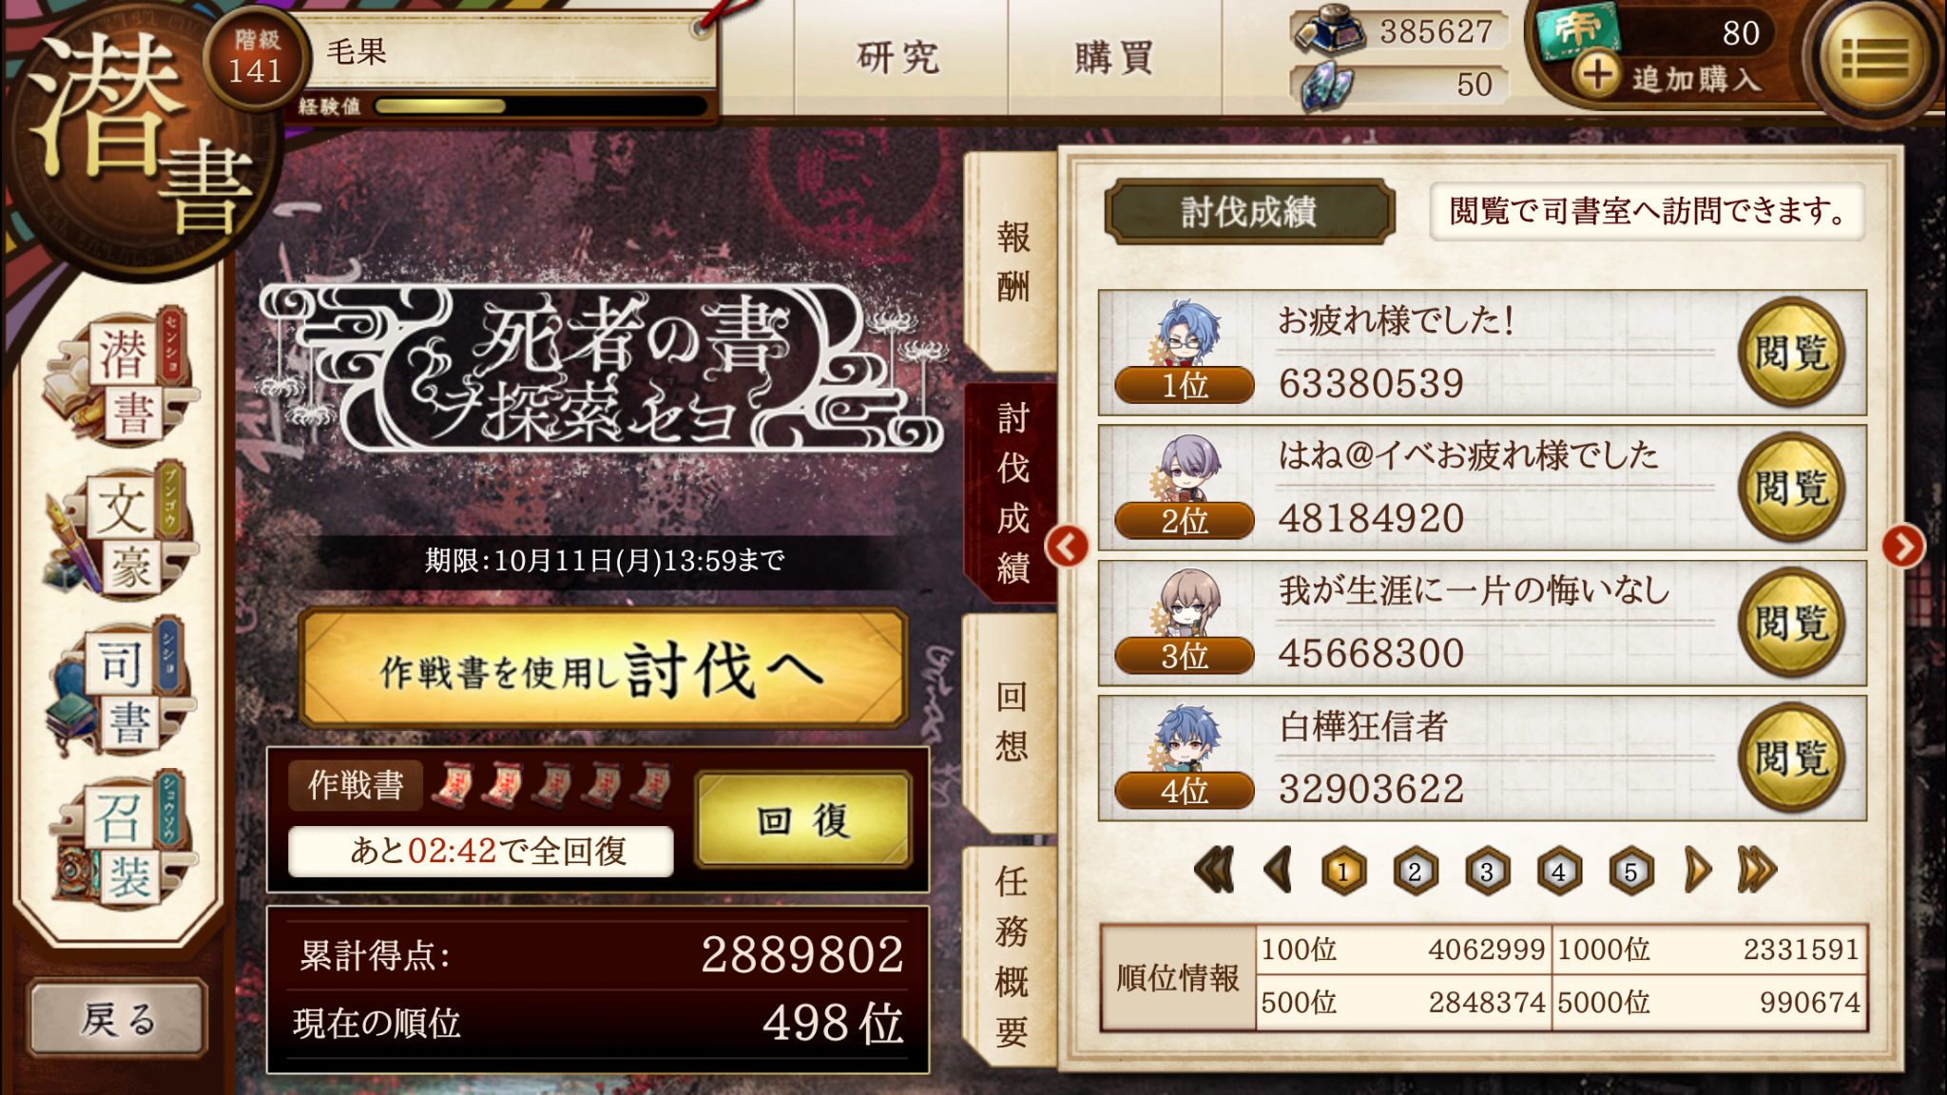Jump to the first ranking page

tap(1214, 870)
